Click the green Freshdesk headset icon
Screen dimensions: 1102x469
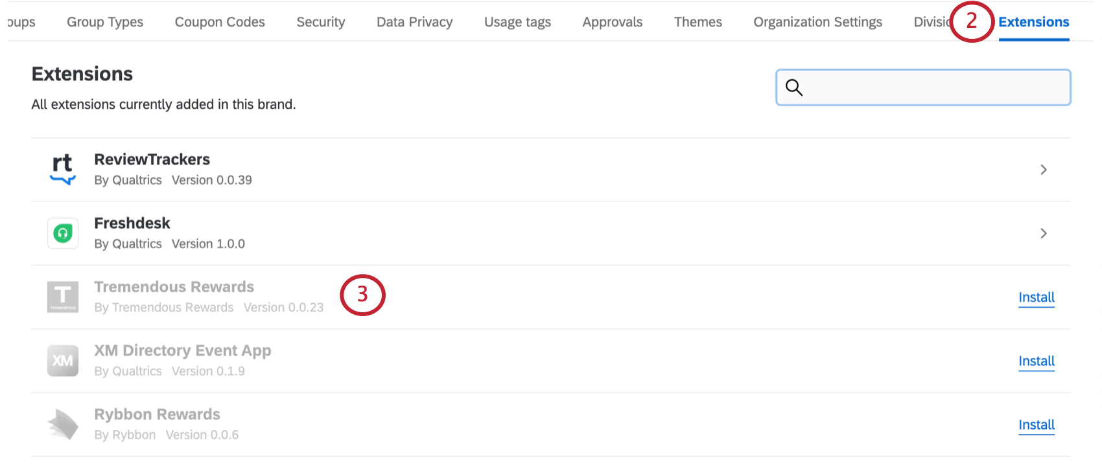click(x=63, y=233)
